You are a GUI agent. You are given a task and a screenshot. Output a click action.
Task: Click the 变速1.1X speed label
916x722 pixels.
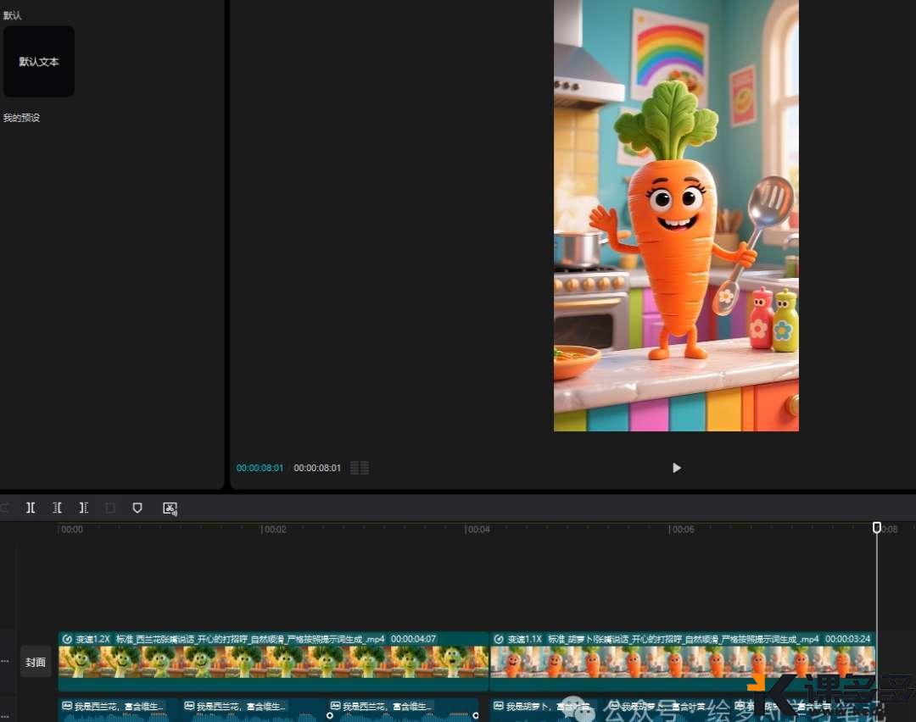[x=525, y=639]
